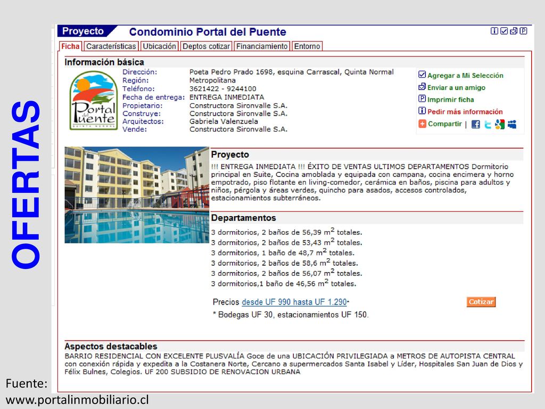
Task: Open the Financiamiento tab
Action: click(x=262, y=46)
